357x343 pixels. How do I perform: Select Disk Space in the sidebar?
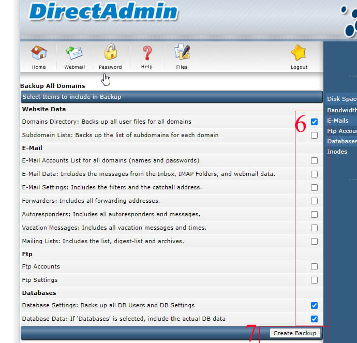[x=342, y=99]
